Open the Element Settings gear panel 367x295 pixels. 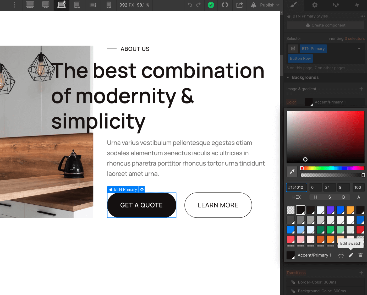click(314, 5)
